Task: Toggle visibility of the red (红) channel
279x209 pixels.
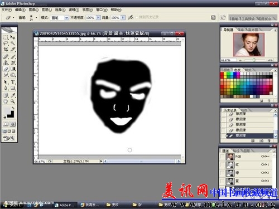Action: click(222, 164)
